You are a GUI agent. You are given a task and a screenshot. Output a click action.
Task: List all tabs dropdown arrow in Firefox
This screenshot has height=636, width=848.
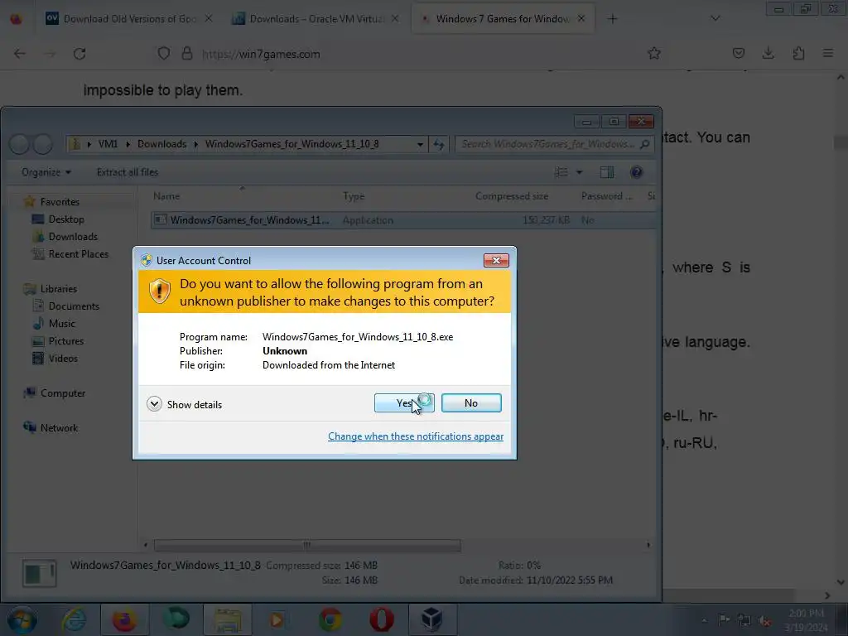click(x=715, y=18)
